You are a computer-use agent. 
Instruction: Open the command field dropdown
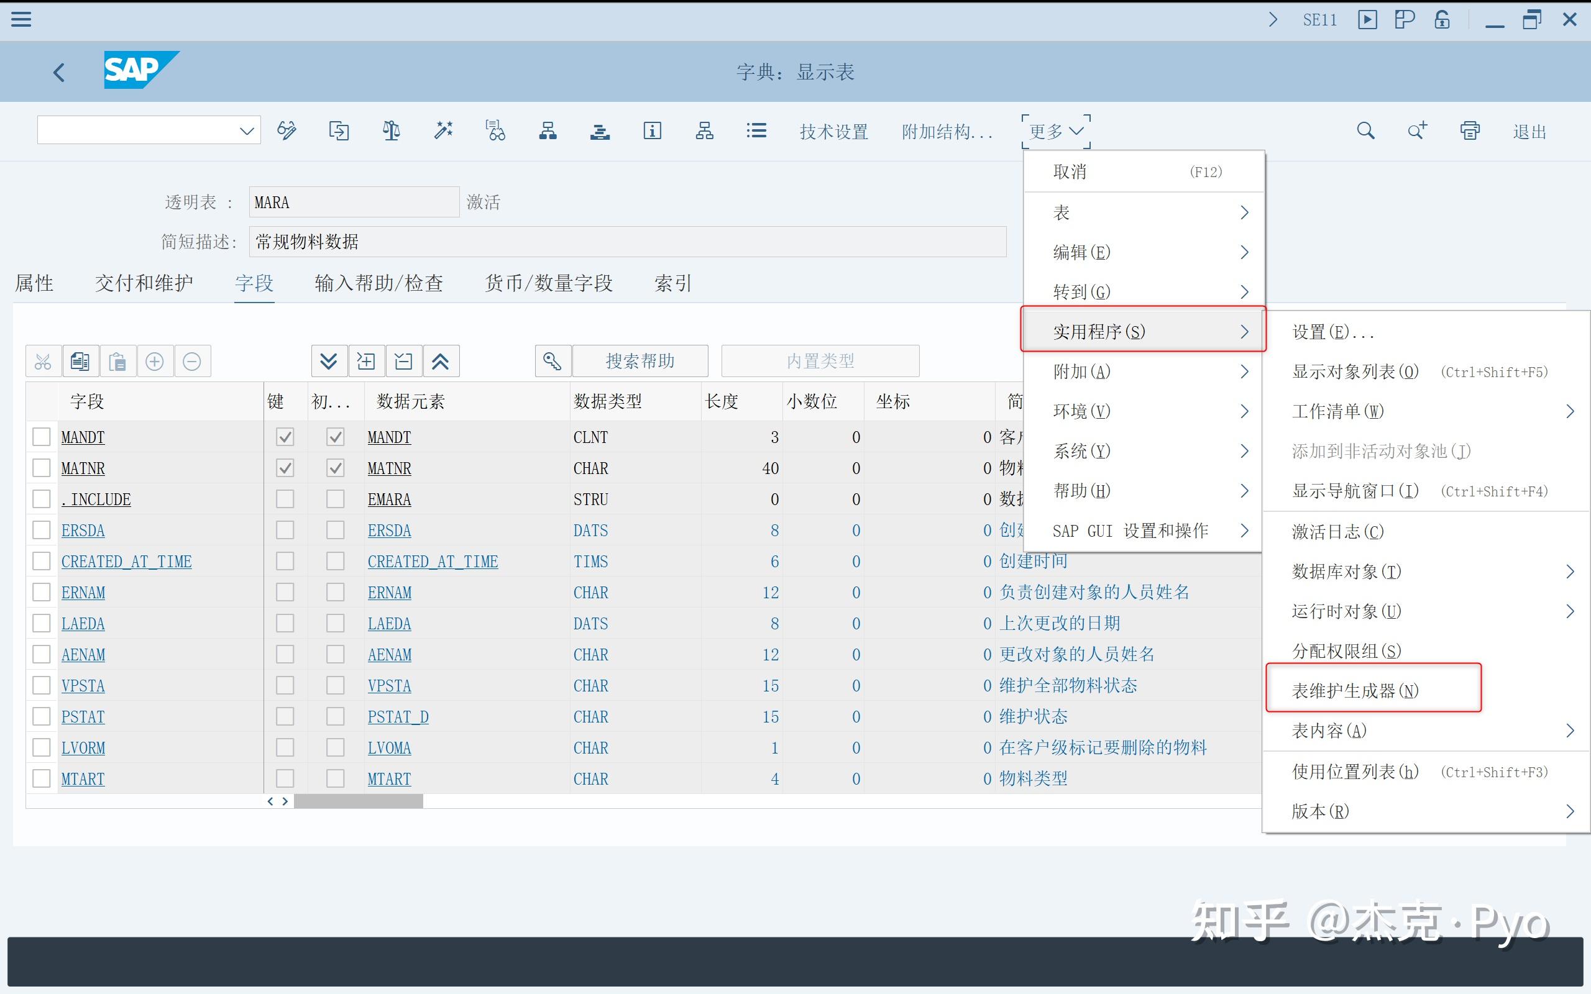[247, 131]
